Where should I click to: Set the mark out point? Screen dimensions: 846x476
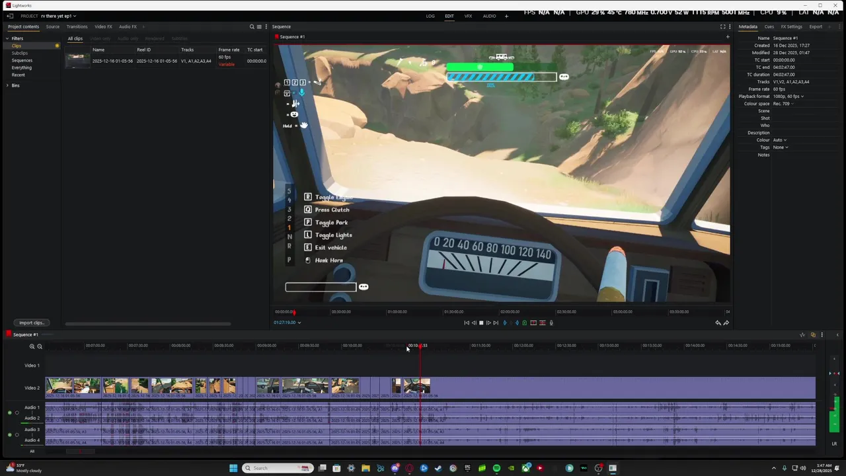pos(517,323)
